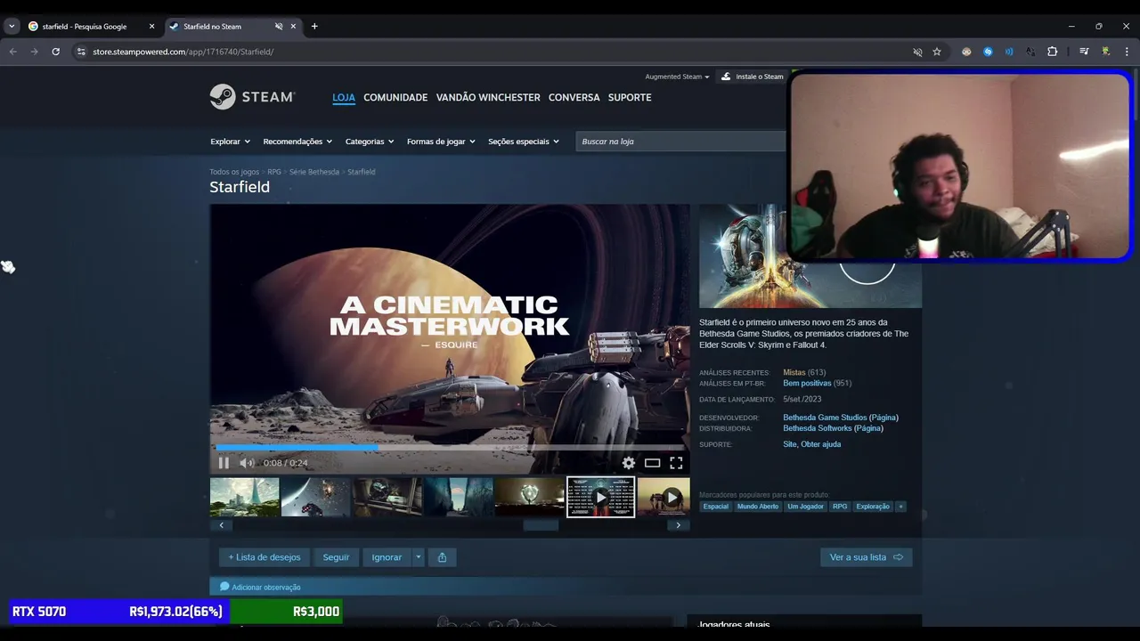Mute the trailer volume speaker icon
Screen dimensions: 1140x641
(247, 463)
